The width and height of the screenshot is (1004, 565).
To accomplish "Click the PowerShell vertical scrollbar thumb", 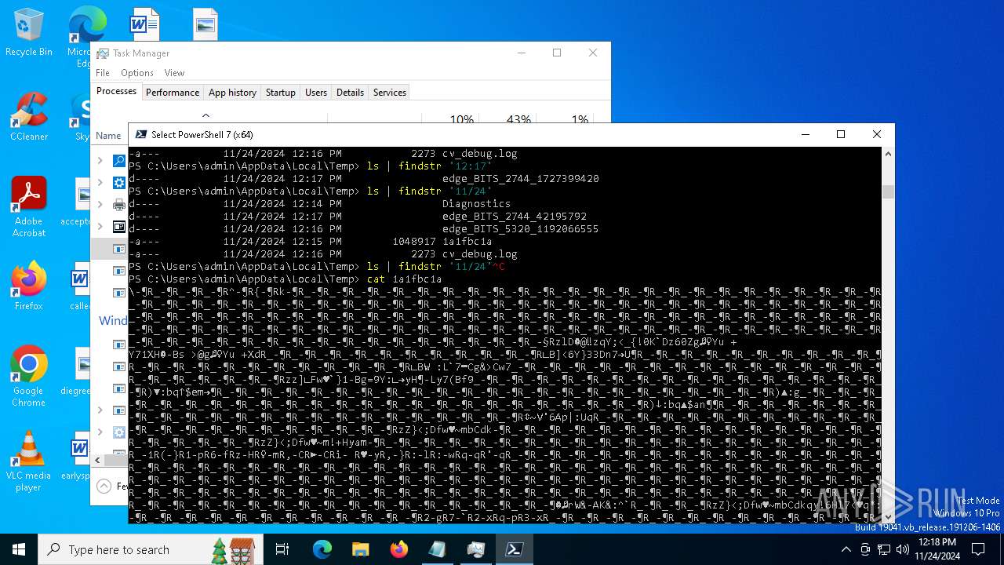I will [888, 191].
